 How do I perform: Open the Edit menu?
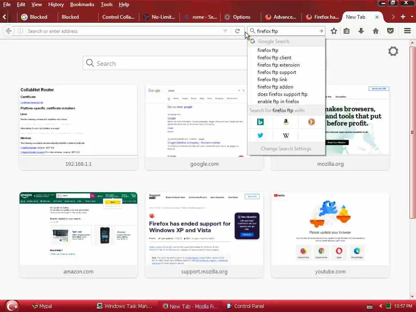pos(21,4)
